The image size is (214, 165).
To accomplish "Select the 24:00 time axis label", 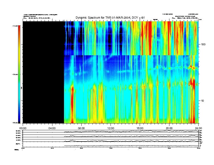I will [x=199, y=128].
